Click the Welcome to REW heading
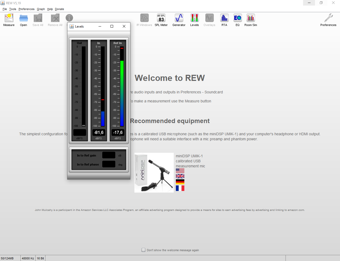The width and height of the screenshot is (340, 261). (x=170, y=78)
